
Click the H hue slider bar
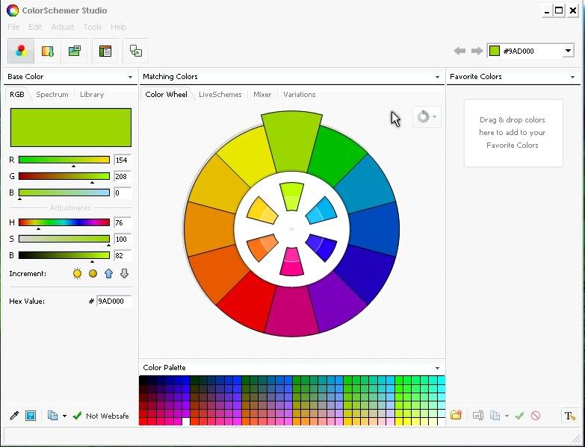(x=64, y=222)
